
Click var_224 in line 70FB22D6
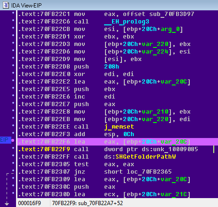point(155,52)
